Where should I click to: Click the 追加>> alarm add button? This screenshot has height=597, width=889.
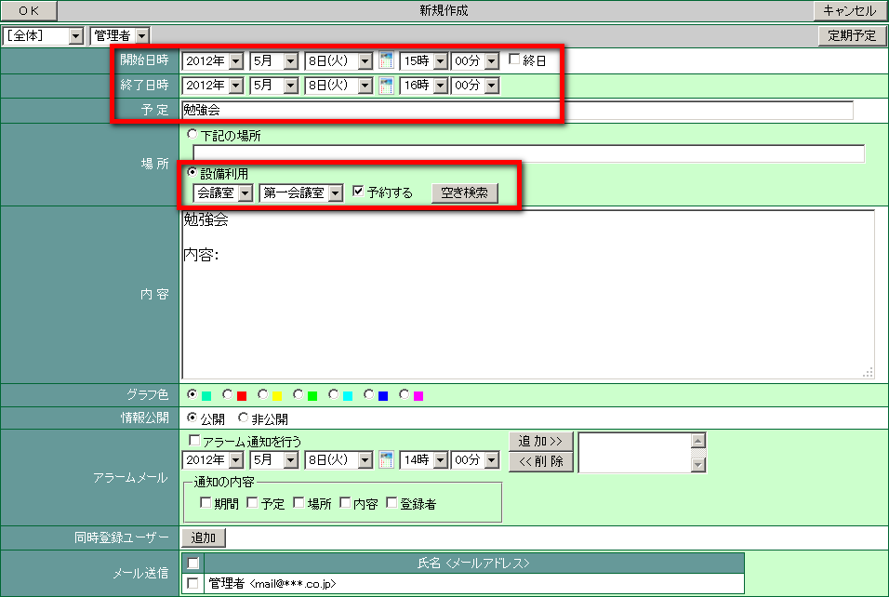540,441
